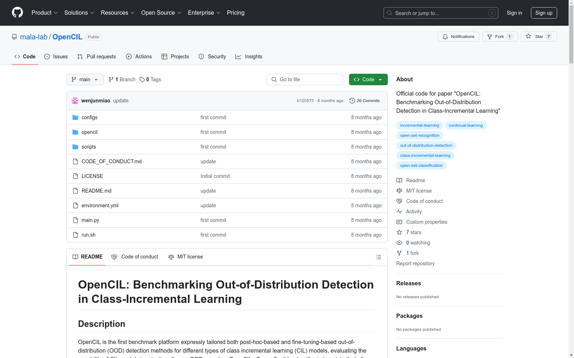Switch to the Code of conduct tab
The image size is (574, 358).
pos(135,257)
